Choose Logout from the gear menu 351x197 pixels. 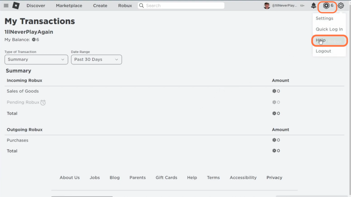(x=323, y=51)
